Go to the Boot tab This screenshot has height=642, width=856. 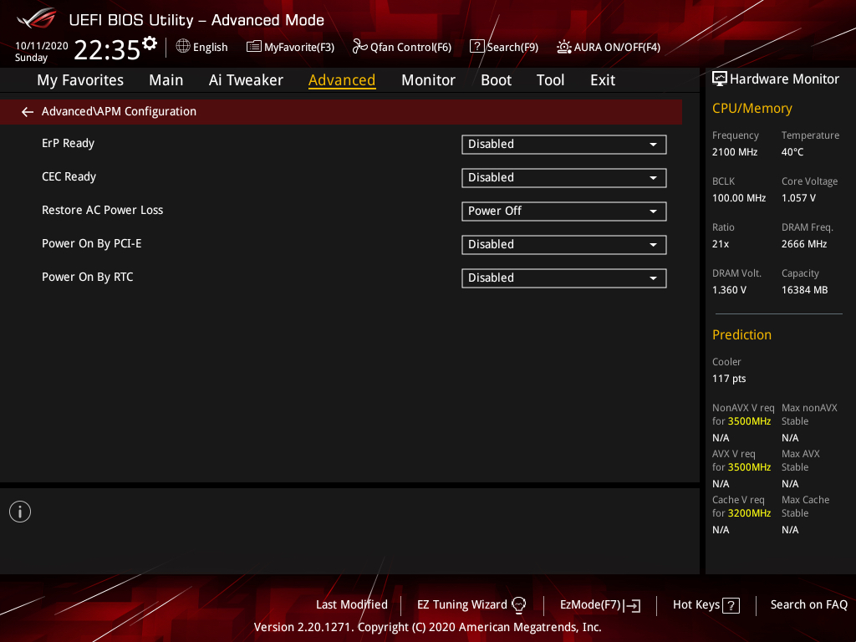[x=496, y=80]
